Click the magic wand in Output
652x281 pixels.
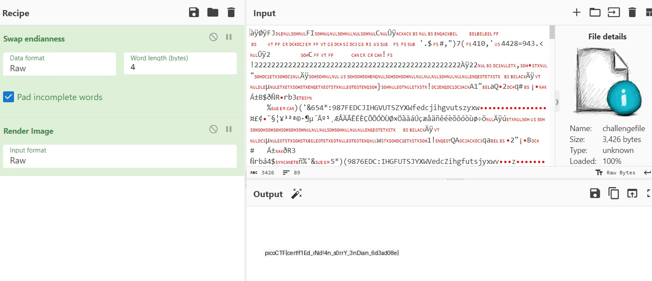click(x=297, y=194)
